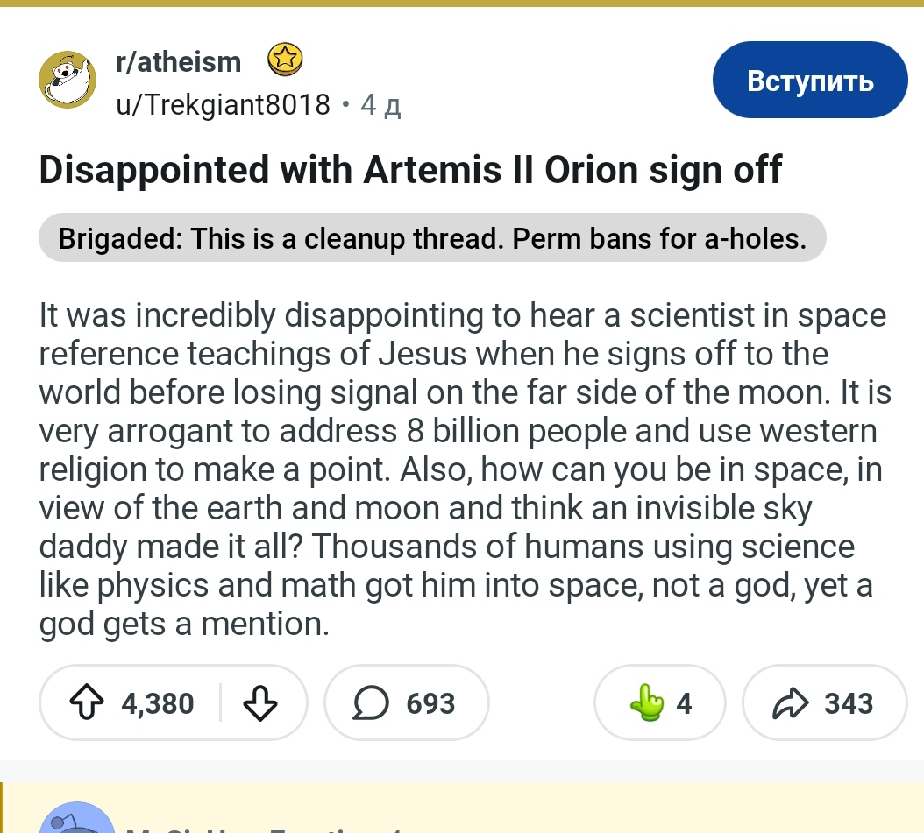The height and width of the screenshot is (833, 924).
Task: Click the 693 comments count
Action: tap(430, 702)
